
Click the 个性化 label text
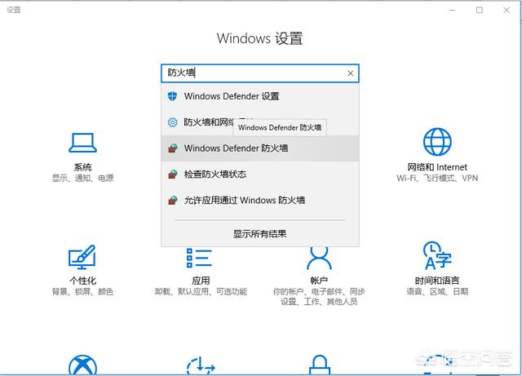point(82,281)
